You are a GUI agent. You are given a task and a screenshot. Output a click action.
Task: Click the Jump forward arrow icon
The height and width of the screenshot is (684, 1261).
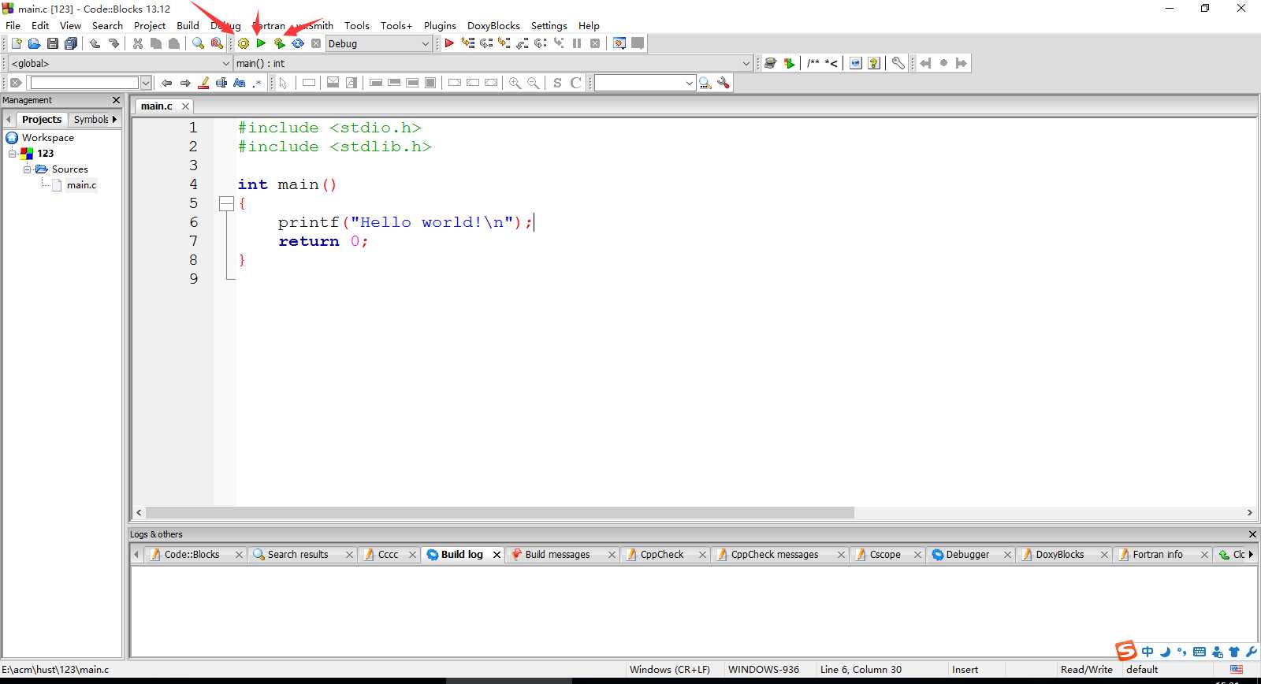[x=962, y=63]
